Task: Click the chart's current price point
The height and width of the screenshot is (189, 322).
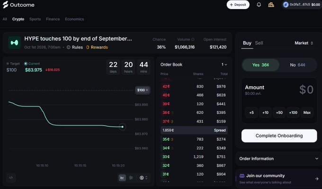Action: [x=122, y=127]
